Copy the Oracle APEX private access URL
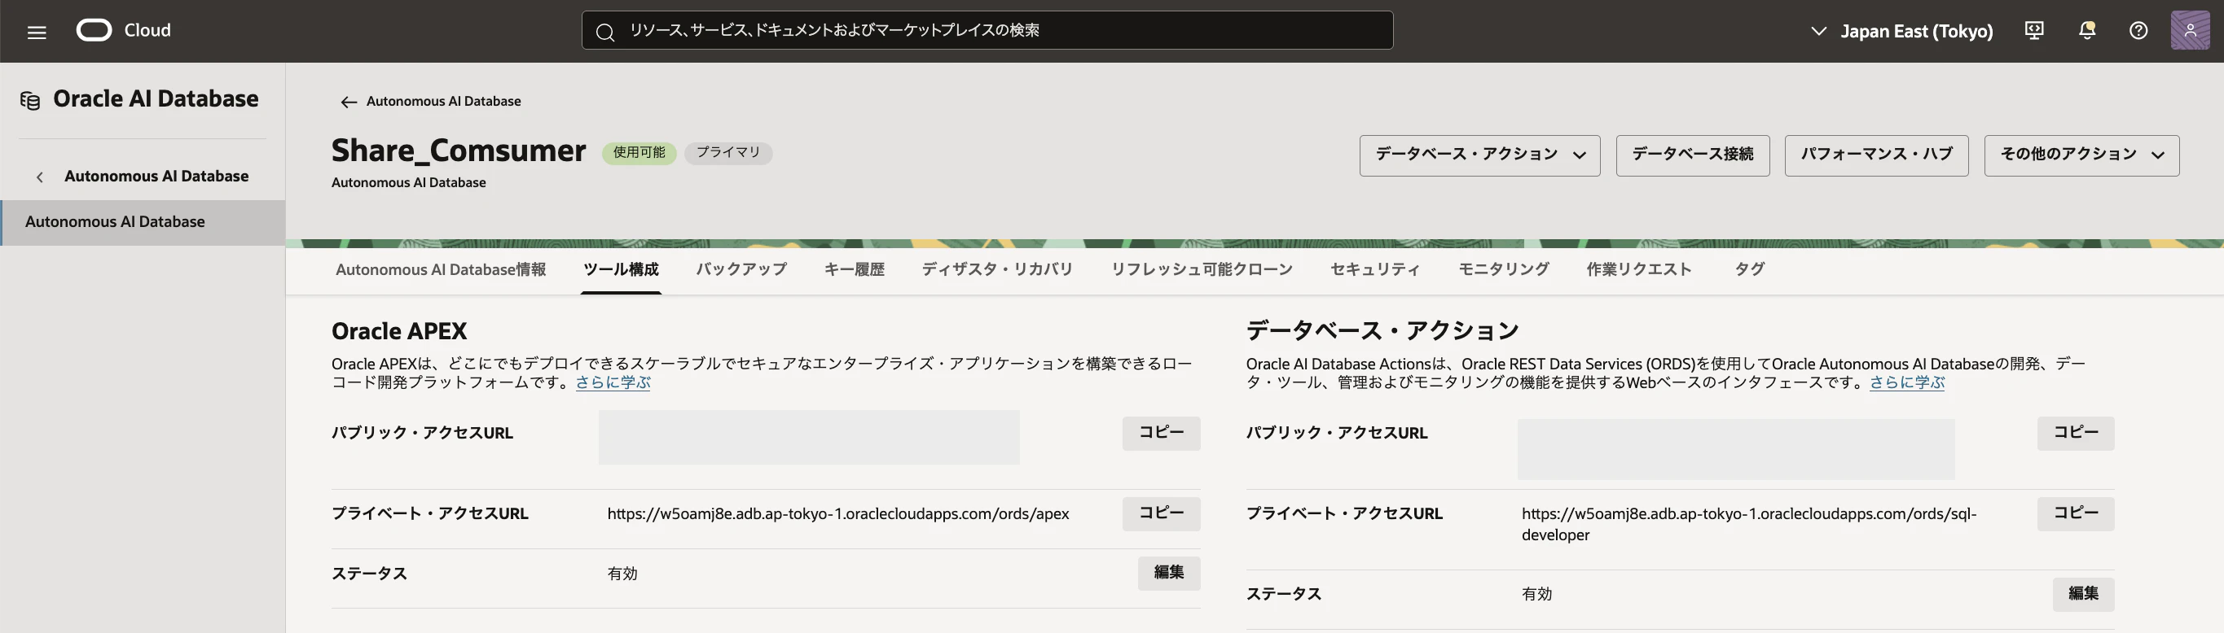 (1160, 514)
